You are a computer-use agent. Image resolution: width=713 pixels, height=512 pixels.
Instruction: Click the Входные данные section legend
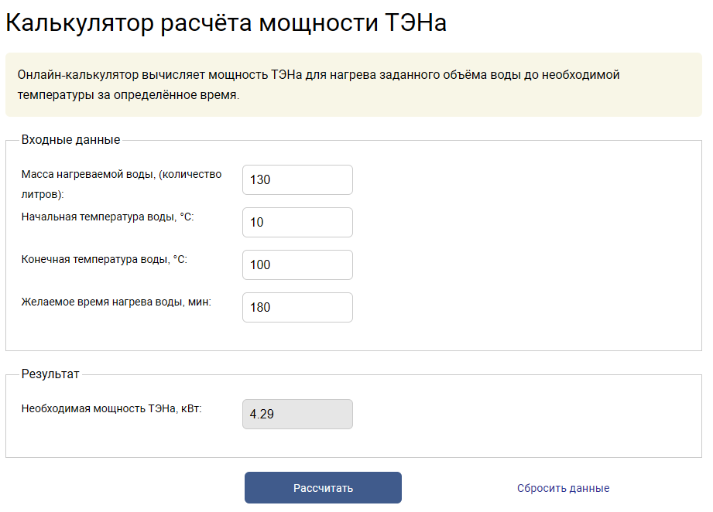(x=70, y=140)
